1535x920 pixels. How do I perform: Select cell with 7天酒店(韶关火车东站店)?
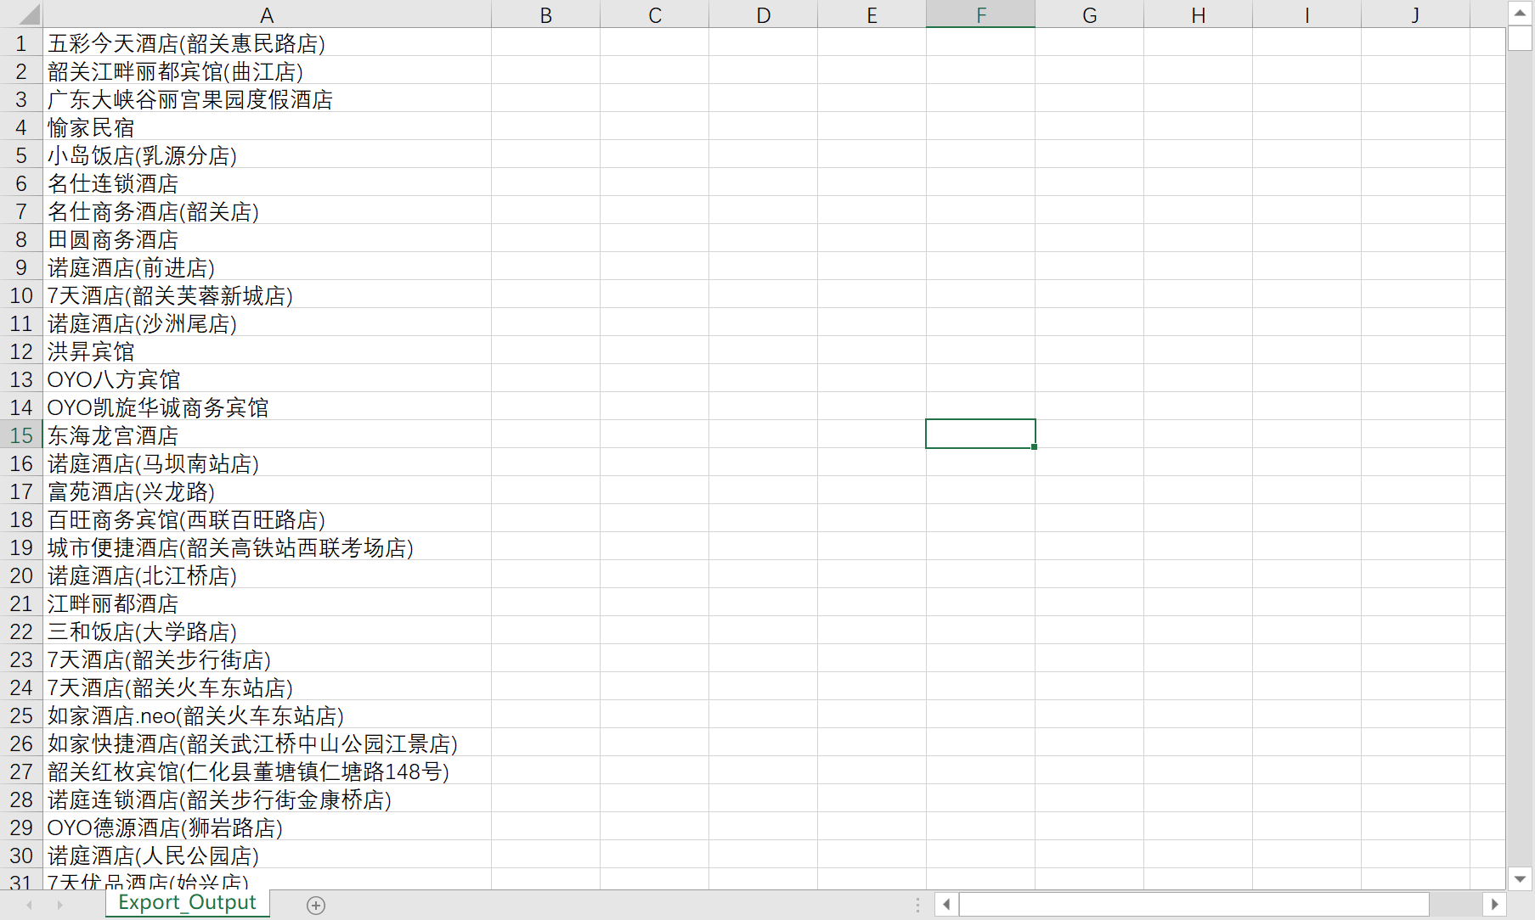tap(267, 687)
